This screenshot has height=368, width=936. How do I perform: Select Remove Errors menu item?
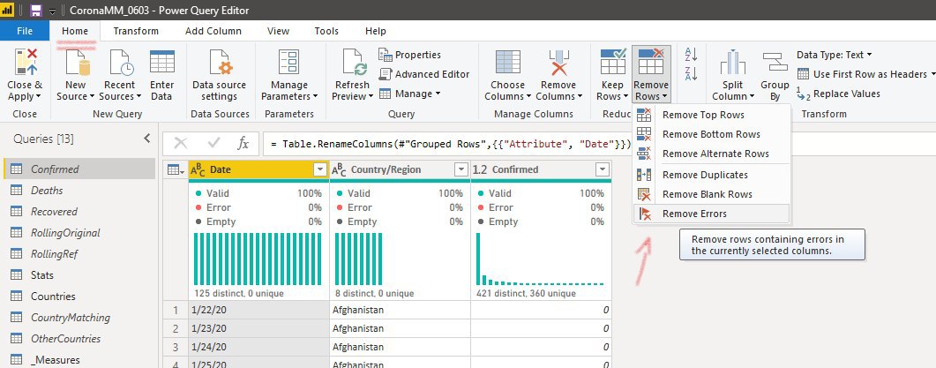[712, 214]
